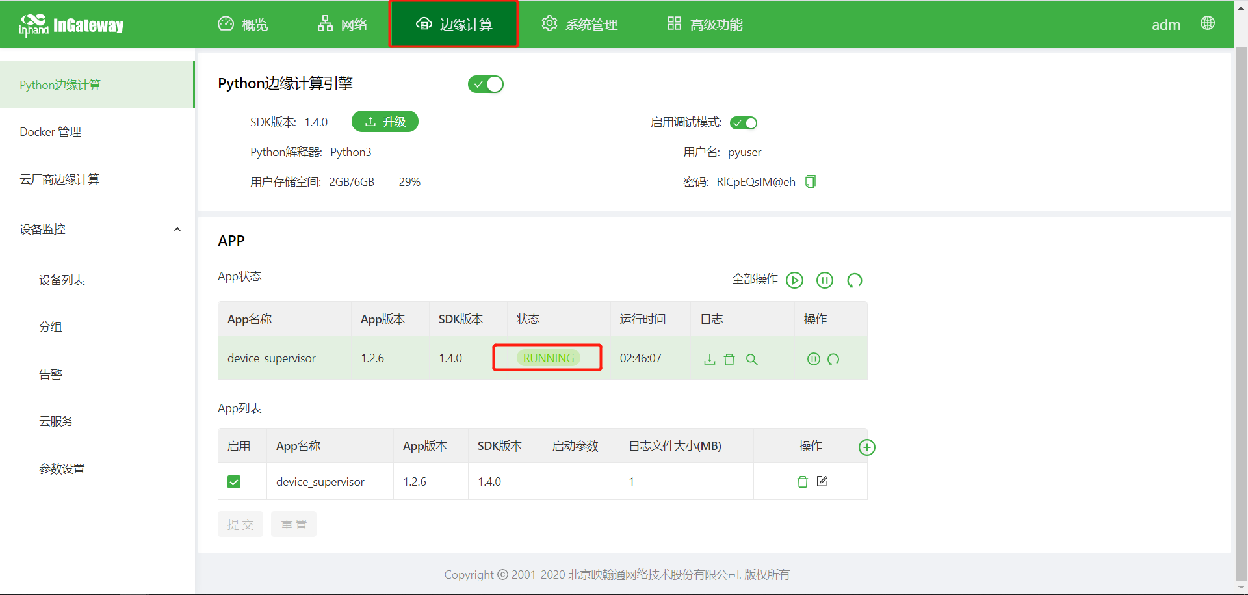1248x595 pixels.
Task: Add a new app with plus icon
Action: 866,447
